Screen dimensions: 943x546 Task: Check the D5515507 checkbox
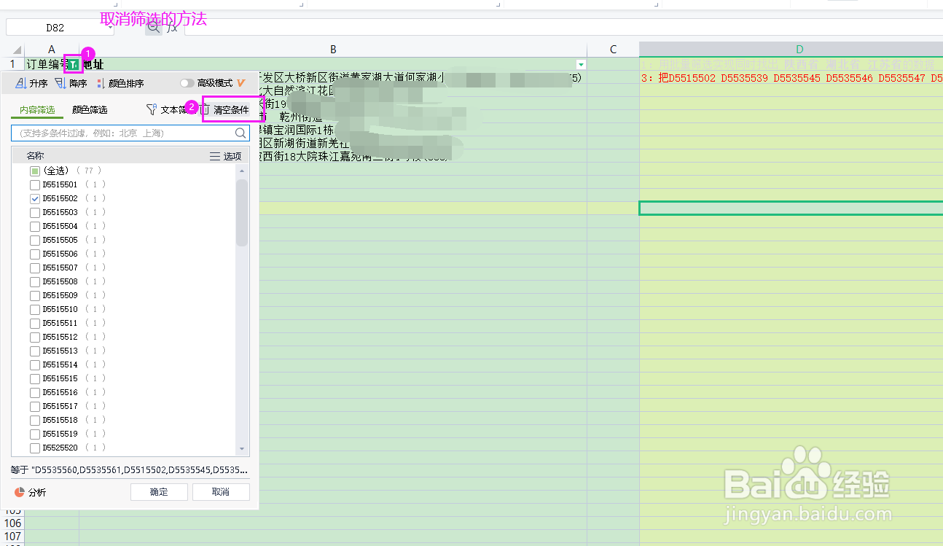click(34, 268)
